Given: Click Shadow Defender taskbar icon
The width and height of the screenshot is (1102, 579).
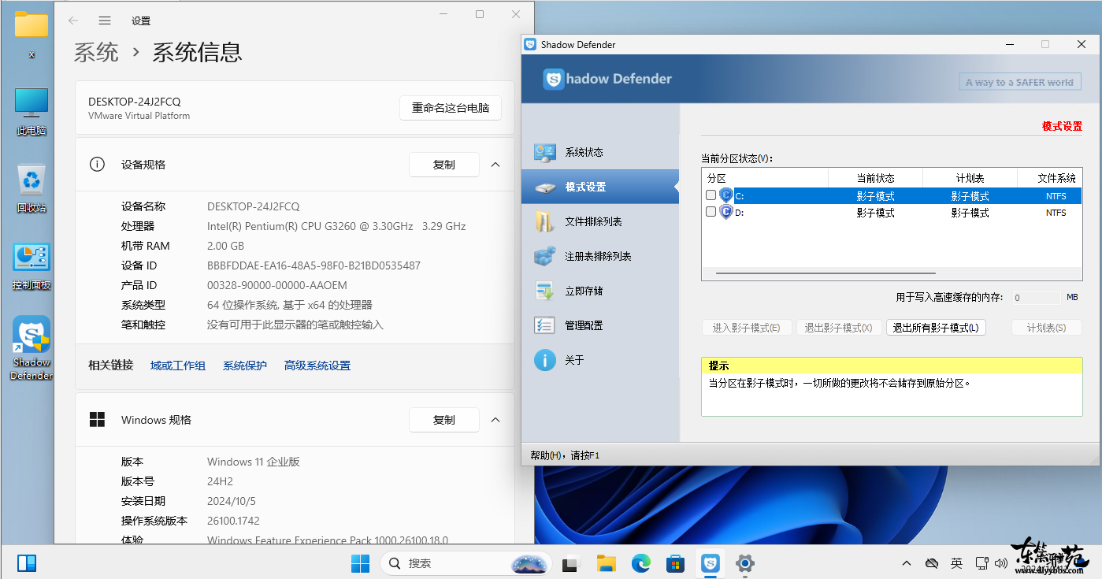Looking at the screenshot, I should [711, 563].
